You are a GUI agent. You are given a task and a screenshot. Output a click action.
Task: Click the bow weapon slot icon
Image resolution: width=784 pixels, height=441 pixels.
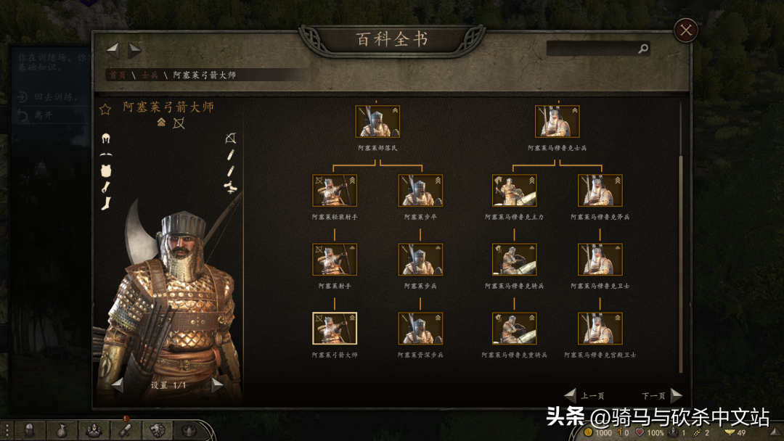tap(231, 138)
